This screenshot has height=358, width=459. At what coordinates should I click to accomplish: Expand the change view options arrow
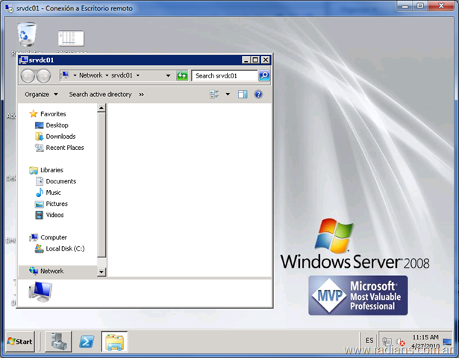(x=226, y=95)
